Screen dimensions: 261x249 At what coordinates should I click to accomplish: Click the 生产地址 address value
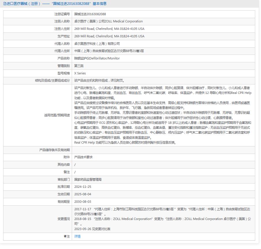(109, 36)
